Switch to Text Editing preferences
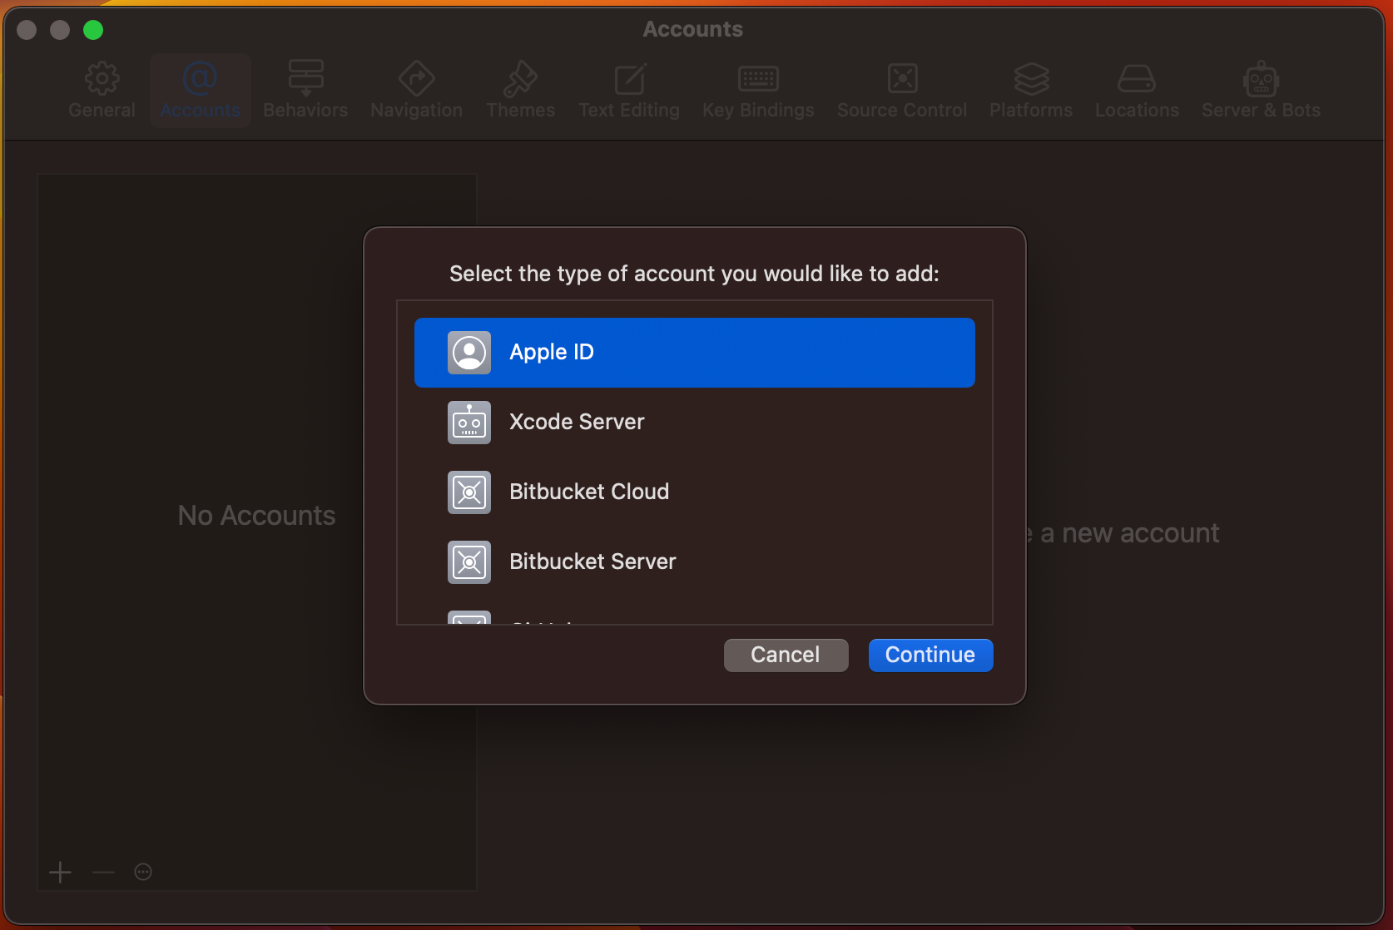The image size is (1393, 930). [629, 90]
